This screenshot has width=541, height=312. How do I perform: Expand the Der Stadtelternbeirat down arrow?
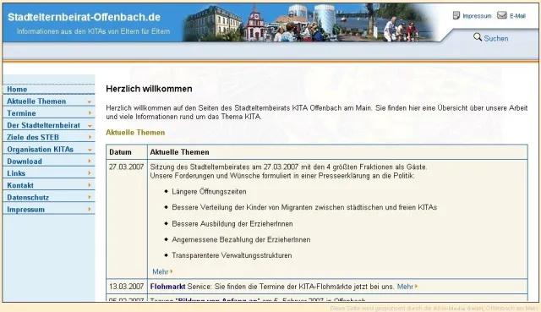click(90, 126)
